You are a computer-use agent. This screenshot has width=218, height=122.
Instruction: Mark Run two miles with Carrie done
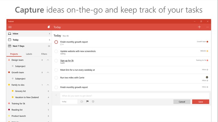[56, 78]
